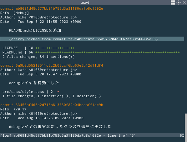Viewport: 187px width, 142px height.
Task: Select the README.md | 66 diffstat row
Action: (91, 52)
